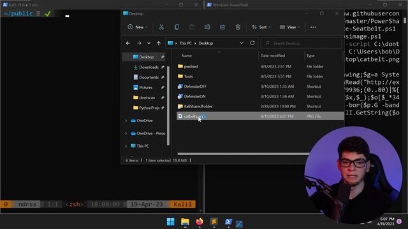The height and width of the screenshot is (229, 408).
Task: Select Pictures in navigation pane
Action: [x=146, y=88]
